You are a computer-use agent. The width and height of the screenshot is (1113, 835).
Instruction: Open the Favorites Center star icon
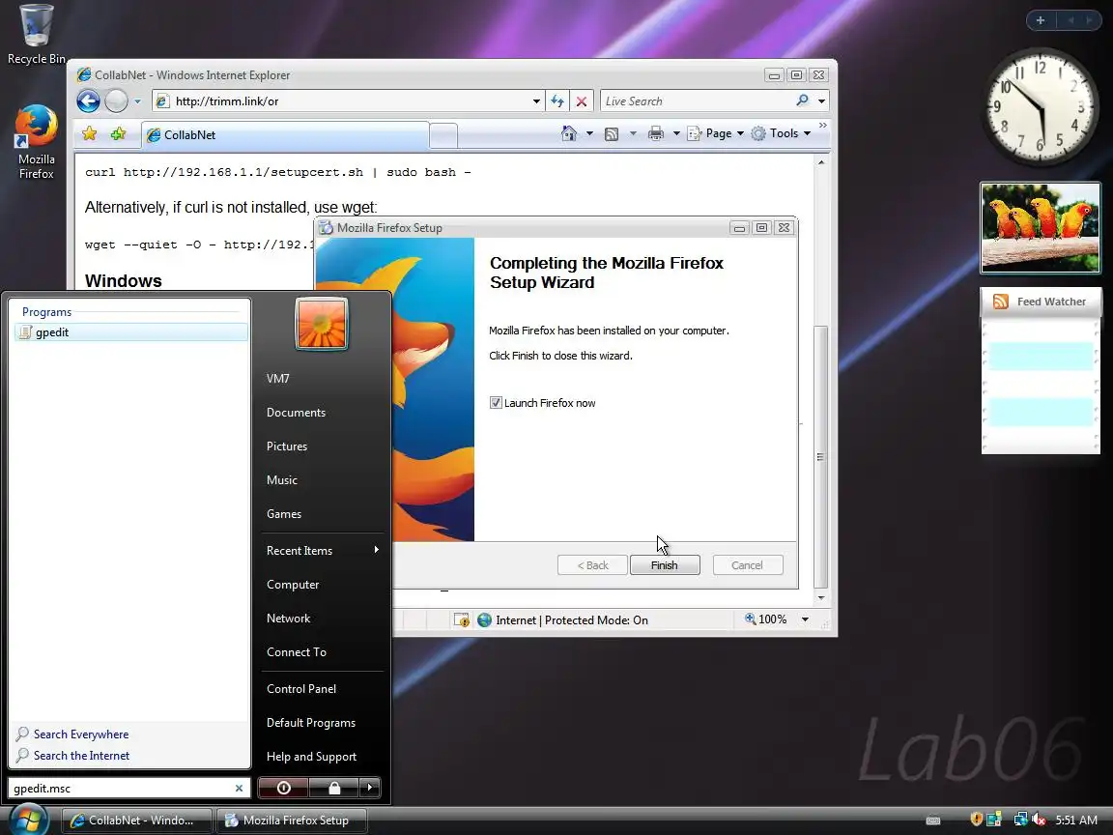(x=90, y=134)
